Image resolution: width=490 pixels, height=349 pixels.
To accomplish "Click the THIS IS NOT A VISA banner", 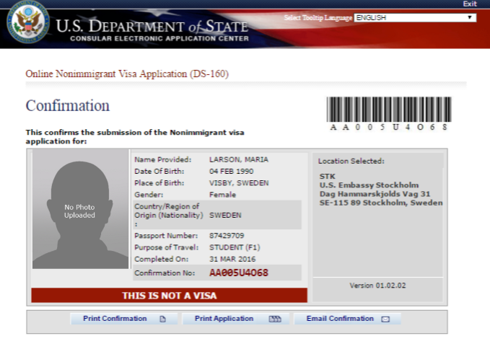I will click(169, 296).
